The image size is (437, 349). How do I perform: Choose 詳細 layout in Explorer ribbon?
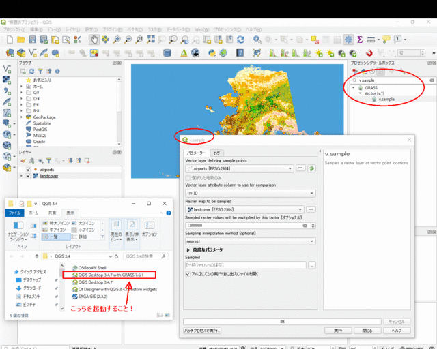click(79, 237)
